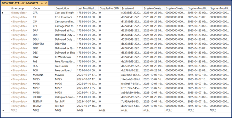Image resolution: width=232 pixels, height=118 pixels.
Task: Select systemId cell starting fec29a57
Action: click(x=132, y=84)
